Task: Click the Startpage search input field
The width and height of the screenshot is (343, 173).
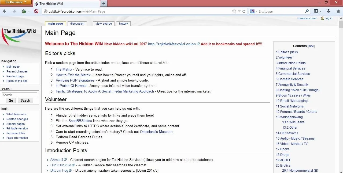Action: 281,11
